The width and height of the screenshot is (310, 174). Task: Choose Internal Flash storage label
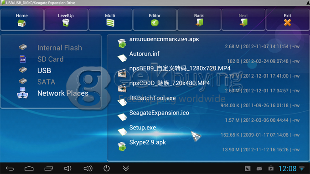[x=60, y=48]
